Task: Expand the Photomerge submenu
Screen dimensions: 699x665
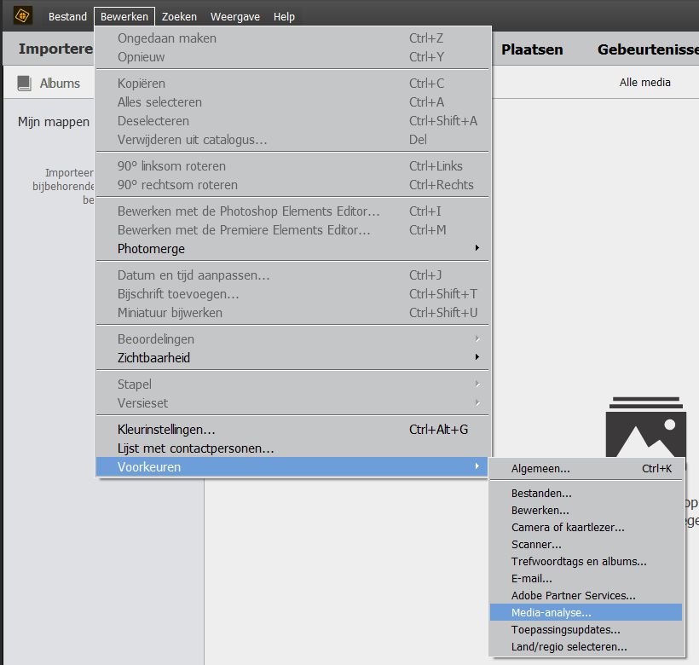Action: coord(292,249)
